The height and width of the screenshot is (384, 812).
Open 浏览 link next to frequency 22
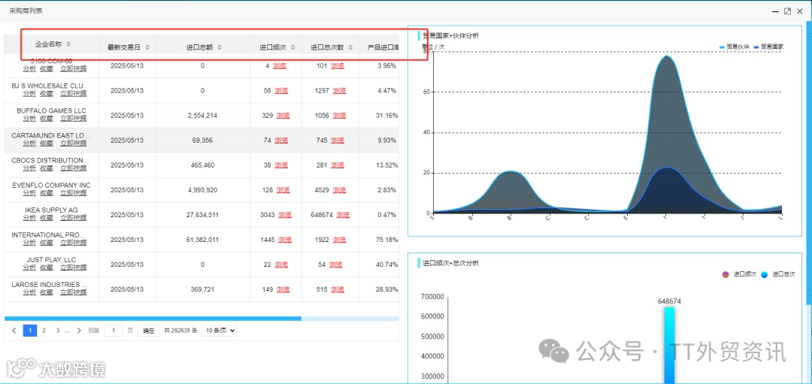281,265
